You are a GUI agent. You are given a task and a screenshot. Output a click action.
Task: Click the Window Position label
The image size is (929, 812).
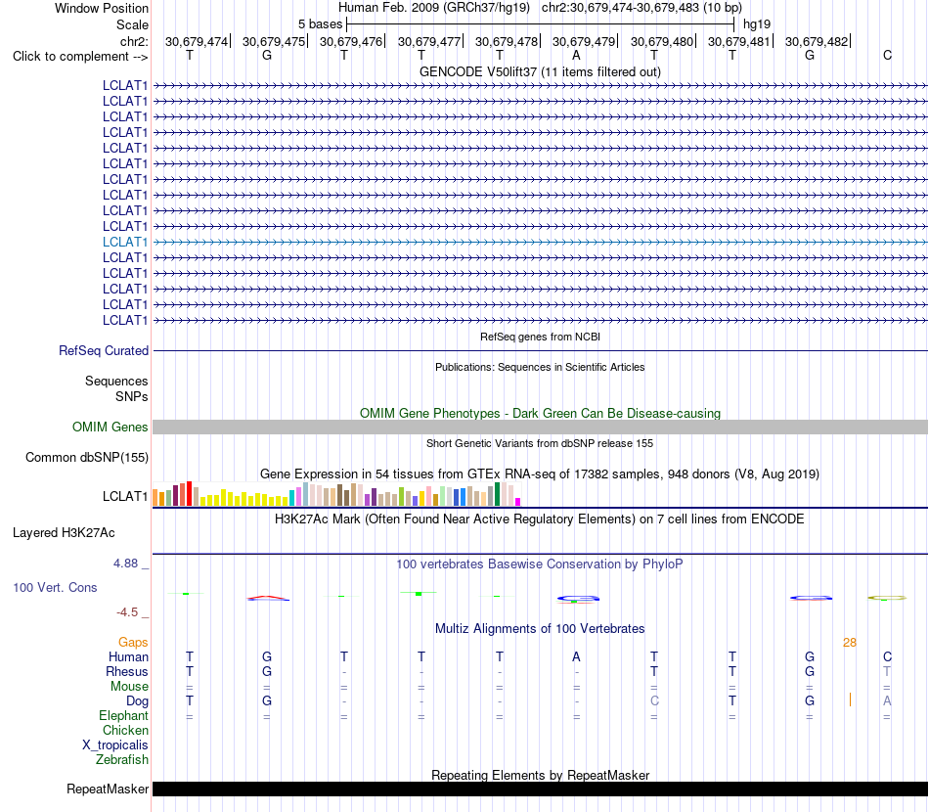pos(102,8)
